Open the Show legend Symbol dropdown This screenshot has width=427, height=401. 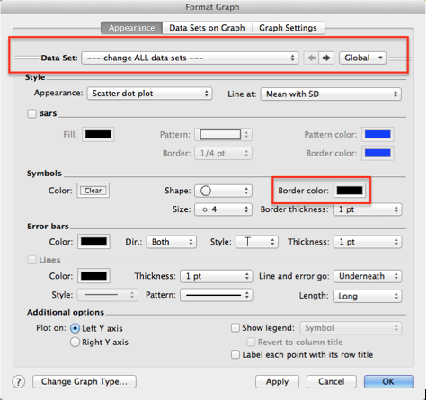(351, 328)
